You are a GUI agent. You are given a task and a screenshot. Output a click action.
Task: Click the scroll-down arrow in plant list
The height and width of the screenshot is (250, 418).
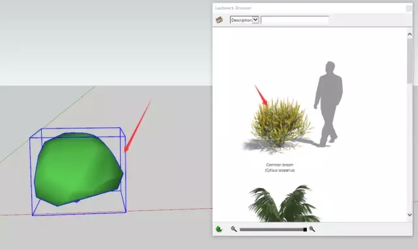(x=410, y=215)
